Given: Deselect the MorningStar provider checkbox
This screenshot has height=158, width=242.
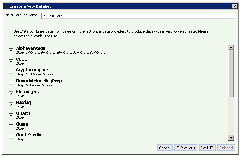Looking at the screenshot, I should 11,93.
